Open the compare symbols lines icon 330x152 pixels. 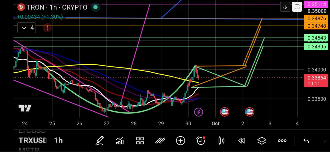click(x=160, y=141)
